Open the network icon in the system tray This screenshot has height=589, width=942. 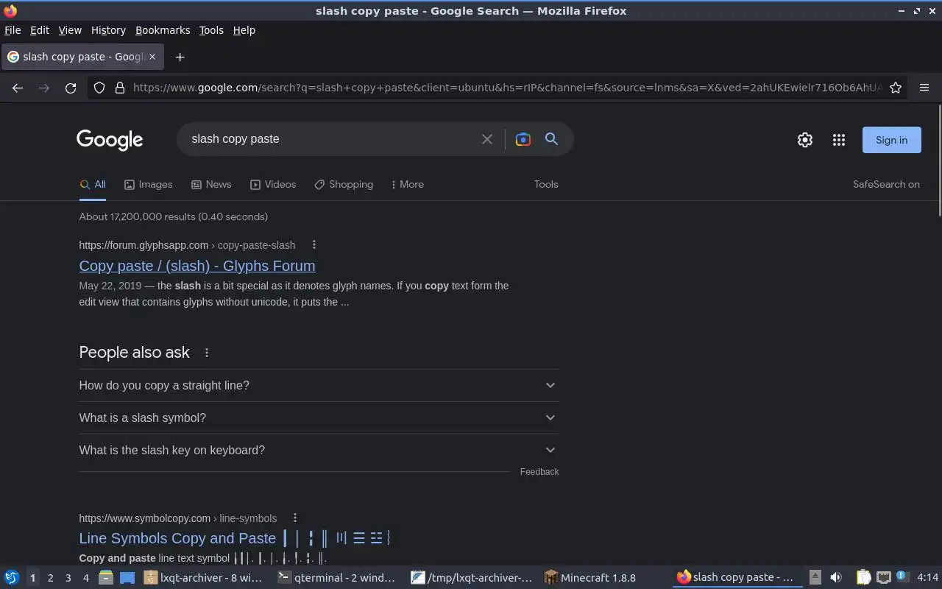click(x=884, y=577)
